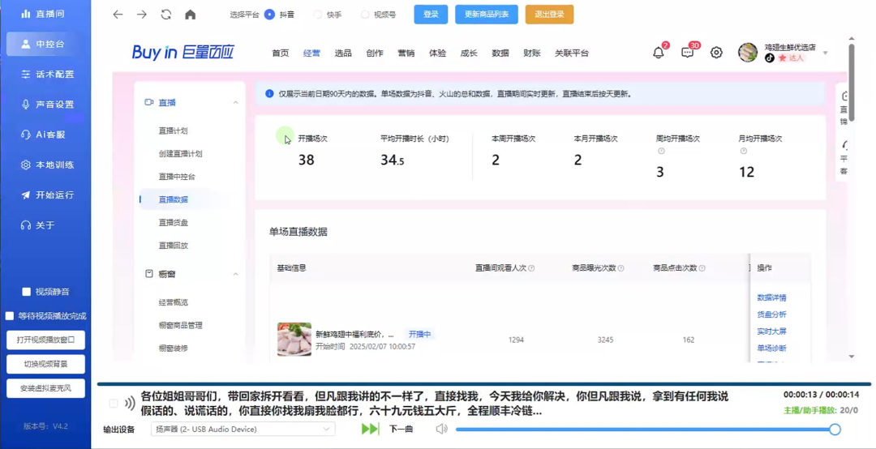Click the 更新商品列表 button
Screen dimensions: 876x449
487,15
